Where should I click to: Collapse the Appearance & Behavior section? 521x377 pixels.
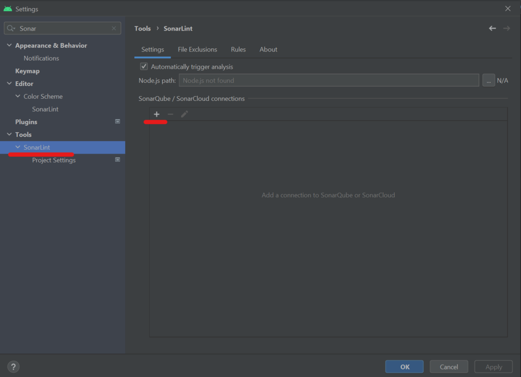coord(9,45)
